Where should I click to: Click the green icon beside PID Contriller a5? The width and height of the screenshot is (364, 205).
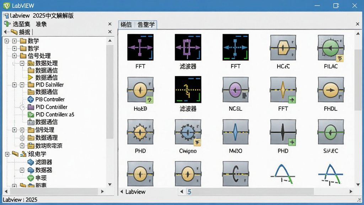(x=31, y=114)
